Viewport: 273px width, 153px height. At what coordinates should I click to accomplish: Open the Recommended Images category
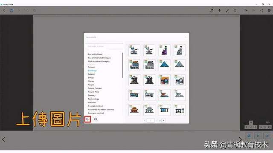point(99,58)
